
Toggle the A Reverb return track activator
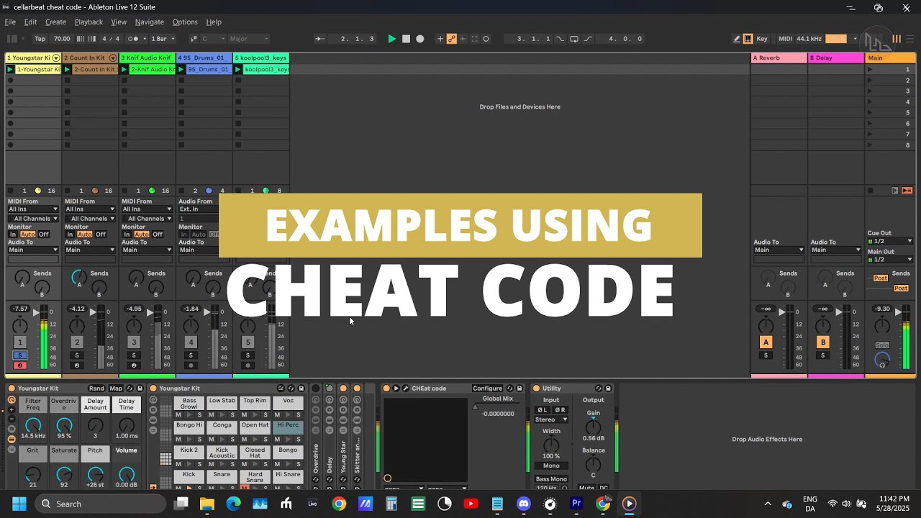pos(766,342)
